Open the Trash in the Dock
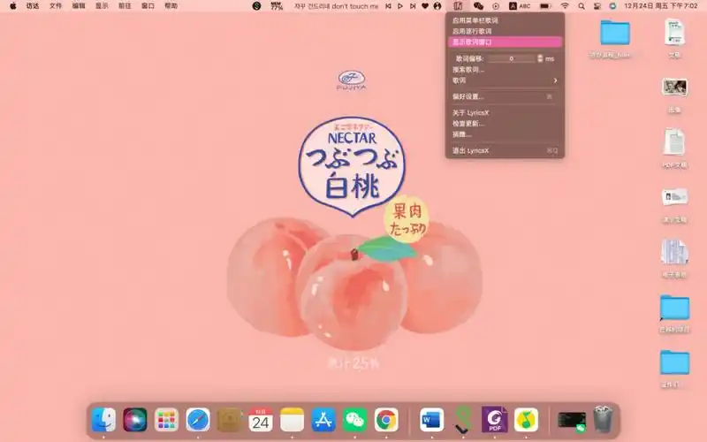Image resolution: width=707 pixels, height=442 pixels. click(603, 419)
